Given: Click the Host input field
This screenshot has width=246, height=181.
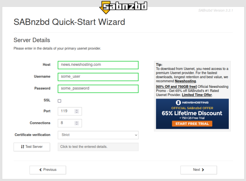Looking at the screenshot, I should point(98,65).
